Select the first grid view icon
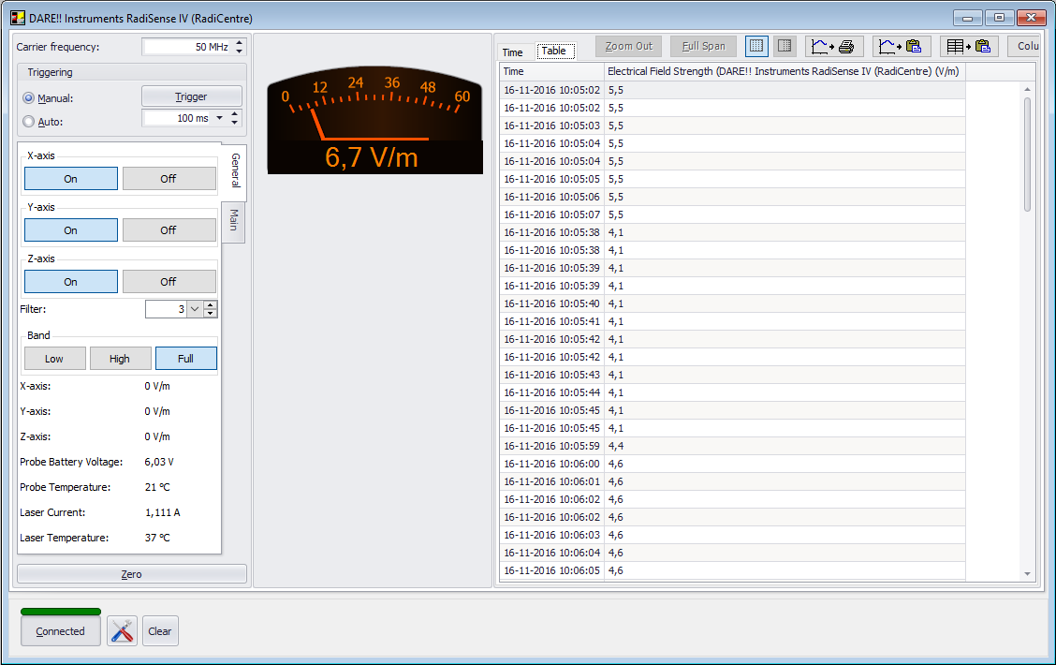 point(757,46)
